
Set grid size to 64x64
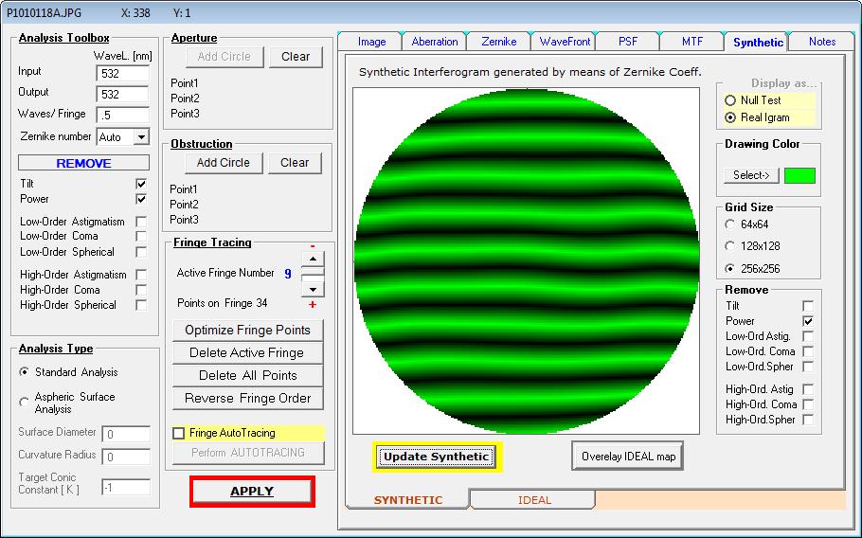[x=730, y=224]
